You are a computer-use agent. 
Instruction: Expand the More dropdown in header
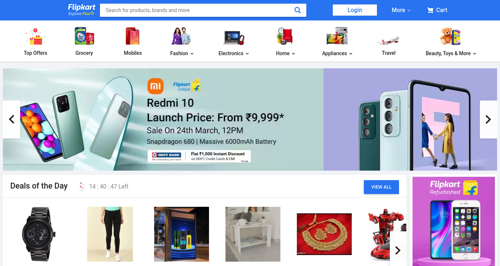[401, 10]
